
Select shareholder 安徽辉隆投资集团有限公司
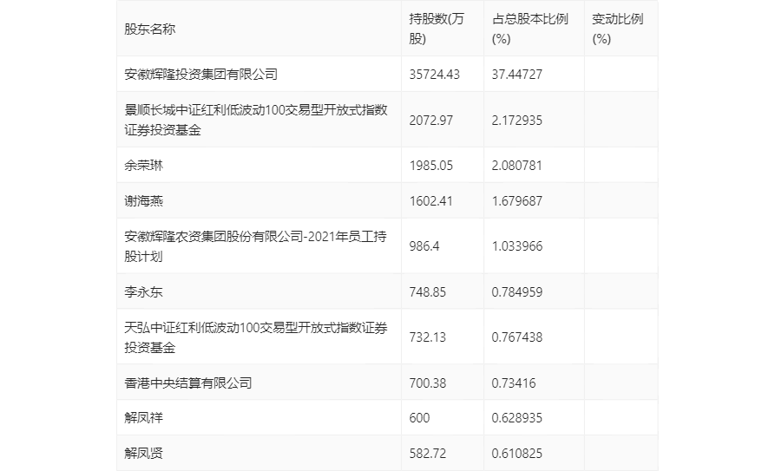pos(200,74)
